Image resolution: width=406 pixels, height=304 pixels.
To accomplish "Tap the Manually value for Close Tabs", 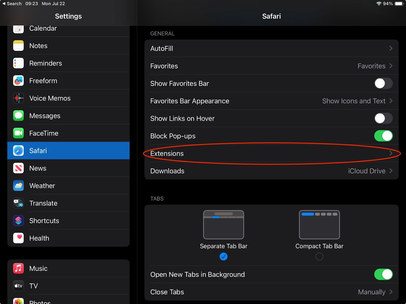I will (x=371, y=292).
